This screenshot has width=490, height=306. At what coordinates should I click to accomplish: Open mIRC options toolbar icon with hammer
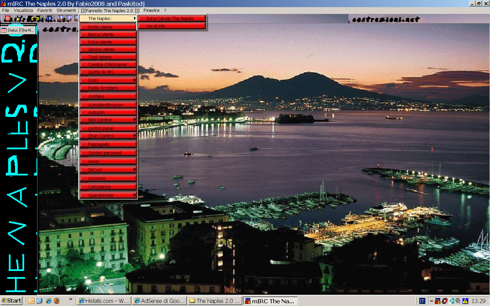point(19,19)
